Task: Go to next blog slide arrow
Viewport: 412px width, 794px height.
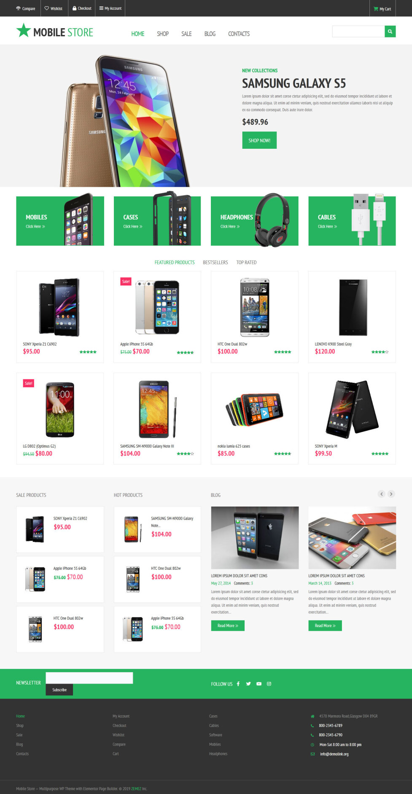Action: [x=391, y=494]
